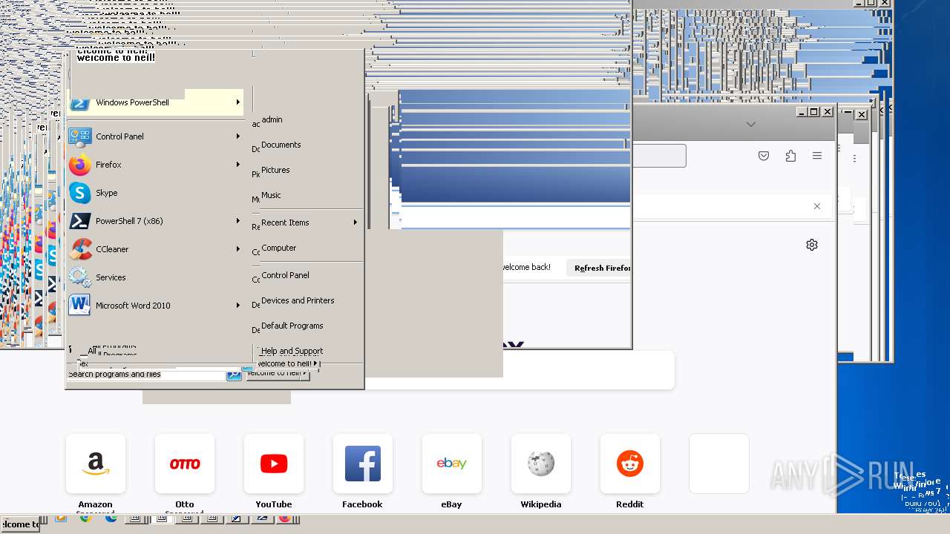Open Computer from the Start menu

pyautogui.click(x=278, y=248)
